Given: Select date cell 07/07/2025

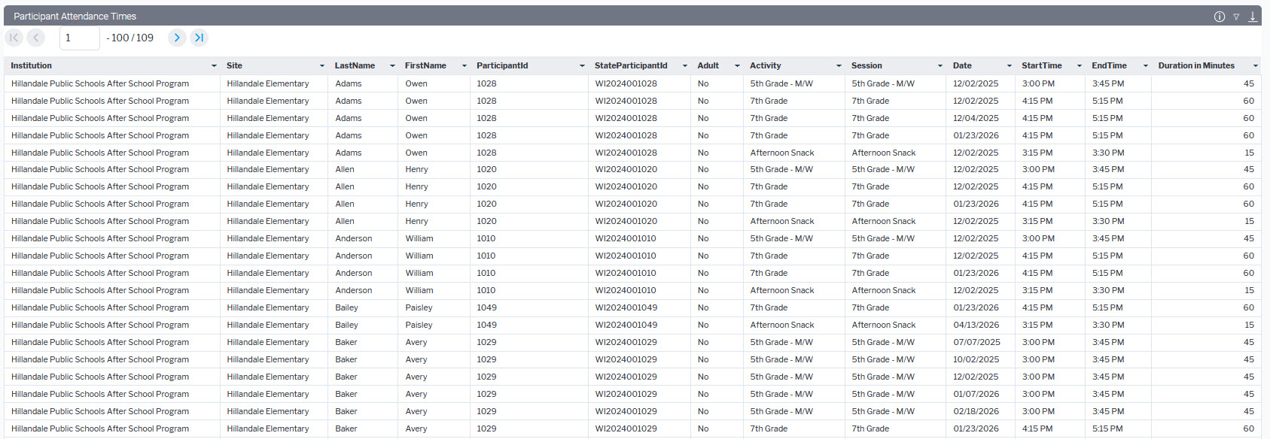Looking at the screenshot, I should [x=976, y=342].
